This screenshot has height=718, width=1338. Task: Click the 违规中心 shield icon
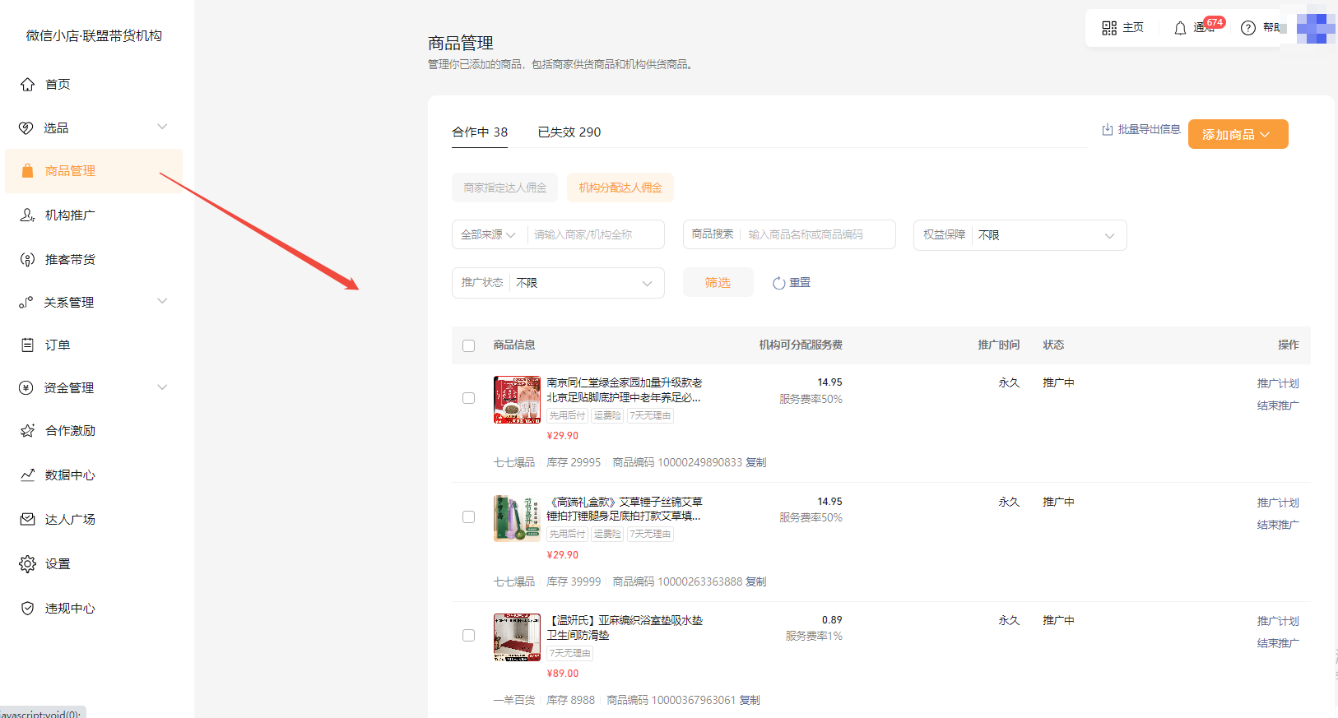coord(28,608)
